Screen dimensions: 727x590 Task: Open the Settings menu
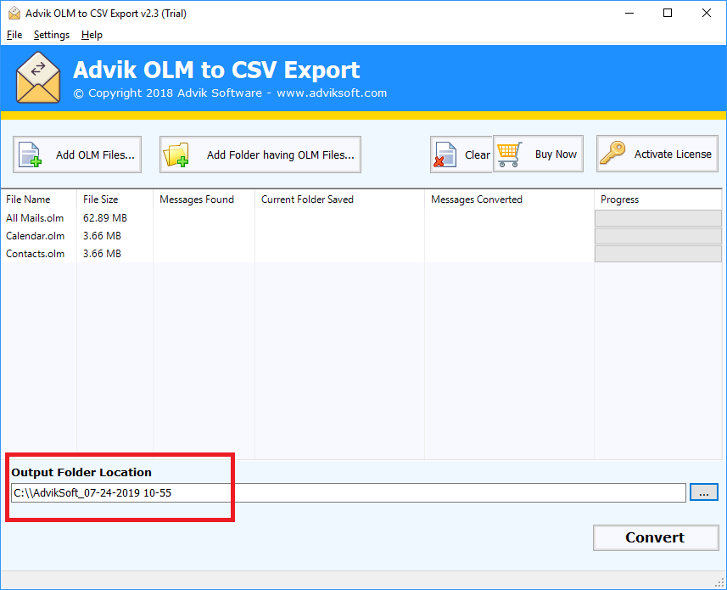(52, 35)
